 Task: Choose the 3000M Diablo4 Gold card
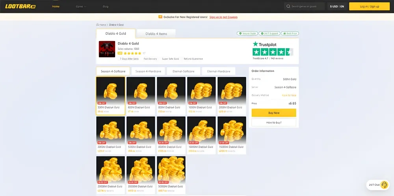pos(111,135)
